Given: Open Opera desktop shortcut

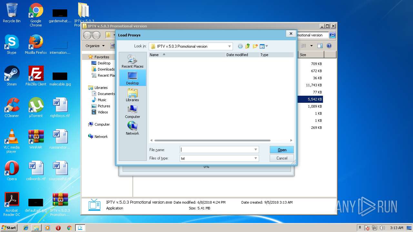Looking at the screenshot, I should pos(12,171).
